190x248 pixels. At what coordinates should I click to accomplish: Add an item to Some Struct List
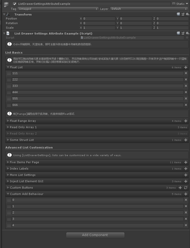186,140
